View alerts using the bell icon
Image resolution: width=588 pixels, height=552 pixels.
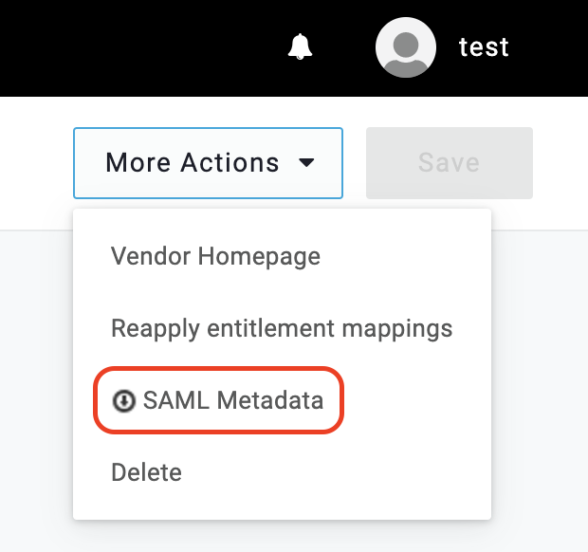tap(301, 46)
